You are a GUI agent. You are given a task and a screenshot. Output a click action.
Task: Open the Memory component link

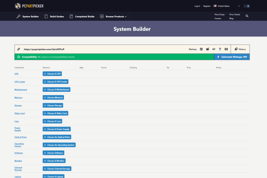coord(18,97)
